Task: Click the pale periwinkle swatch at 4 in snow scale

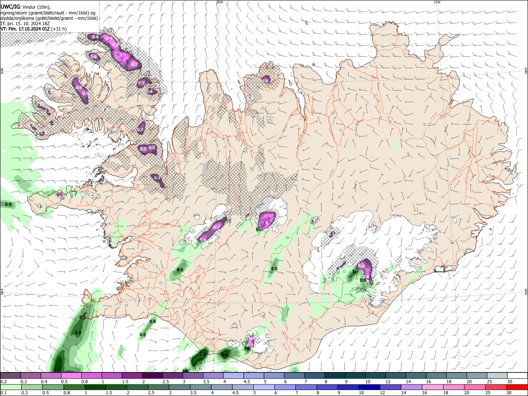Action: (x=233, y=376)
